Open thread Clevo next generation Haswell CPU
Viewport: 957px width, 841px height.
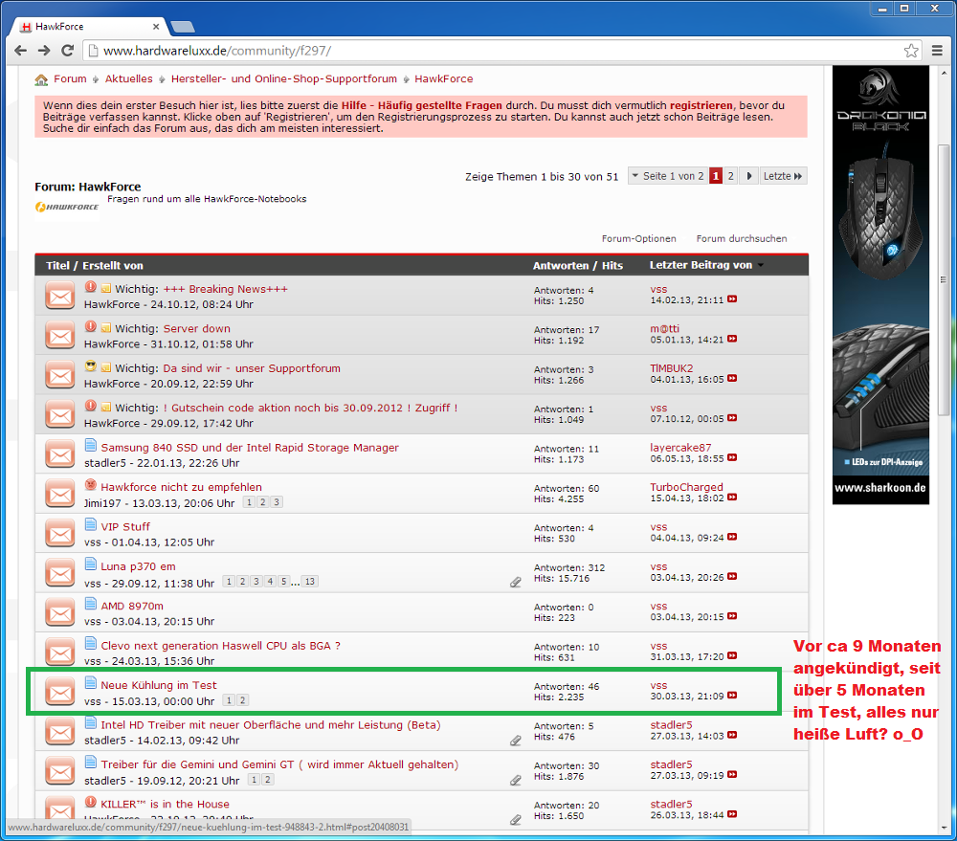220,646
